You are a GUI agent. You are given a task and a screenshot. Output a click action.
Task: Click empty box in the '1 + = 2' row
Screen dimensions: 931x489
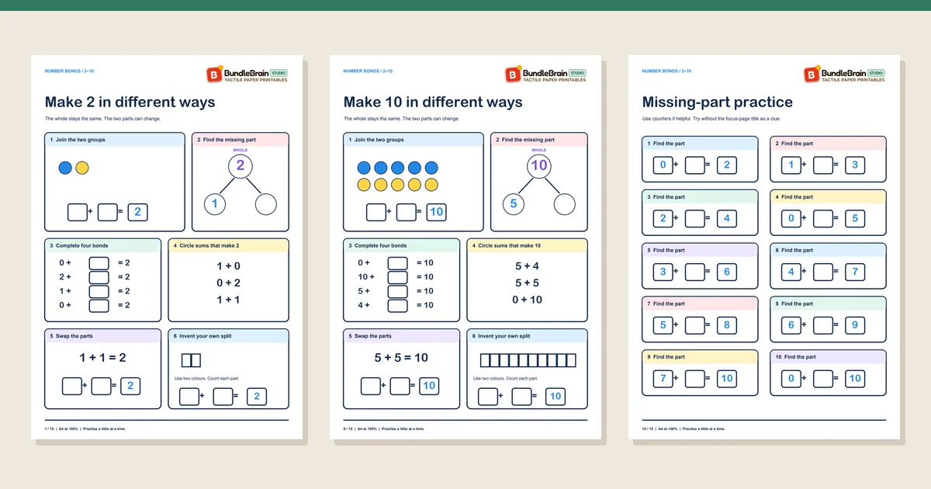coord(99,291)
